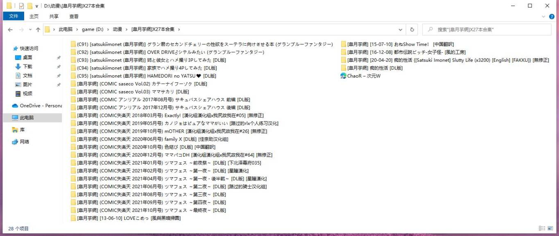The image size is (559, 236).
Task: Expand the chevron after 动漫 breadcrumb
Action: coord(127,29)
